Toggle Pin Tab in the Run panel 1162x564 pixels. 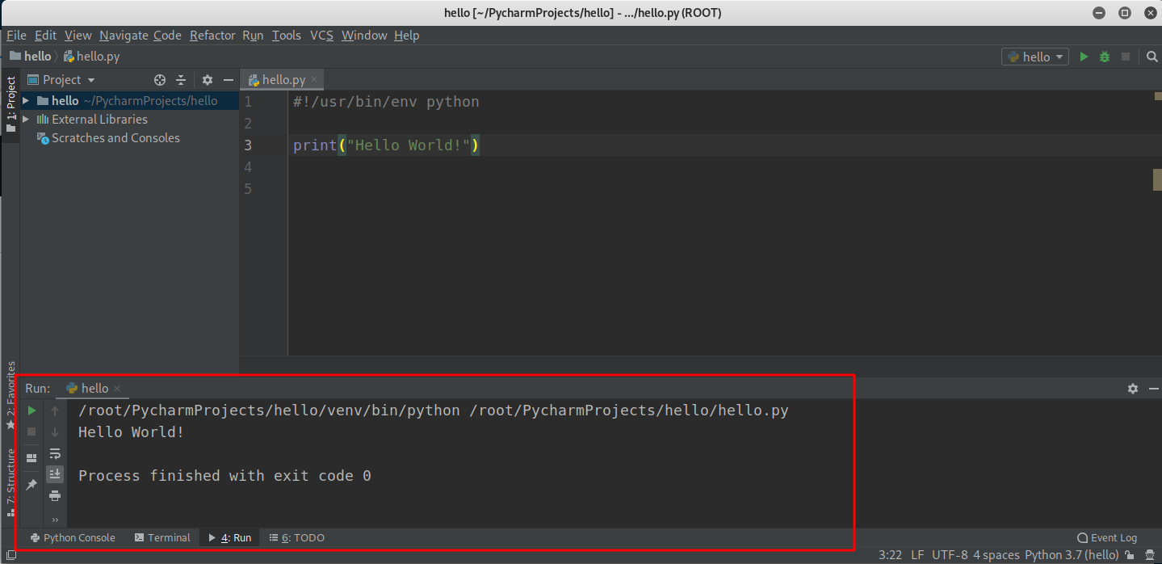click(31, 485)
